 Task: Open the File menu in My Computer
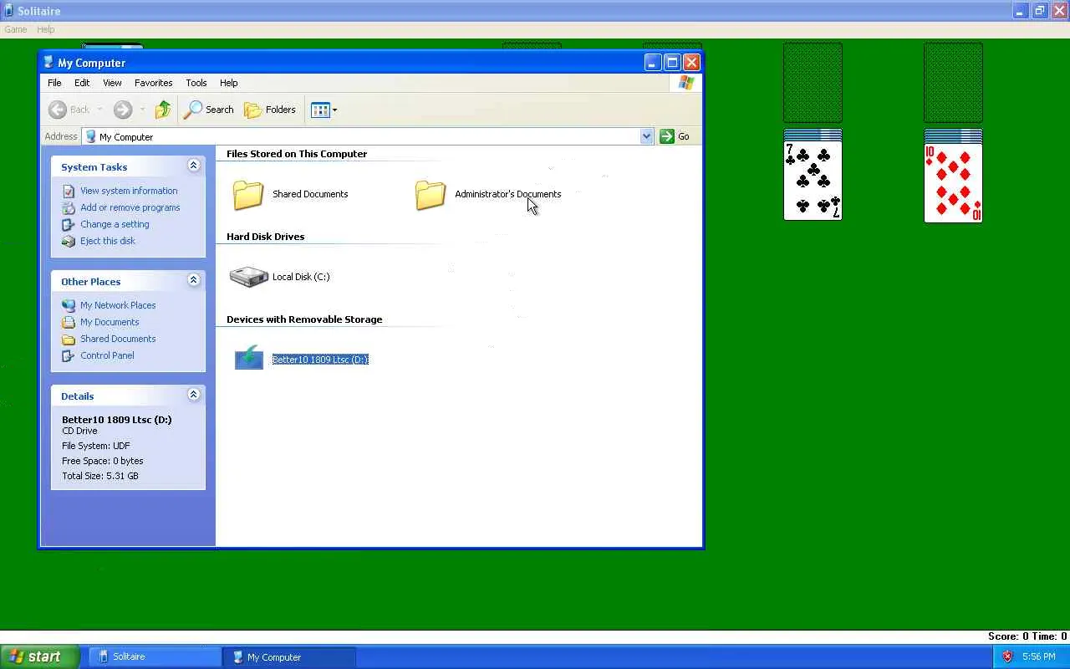tap(54, 83)
